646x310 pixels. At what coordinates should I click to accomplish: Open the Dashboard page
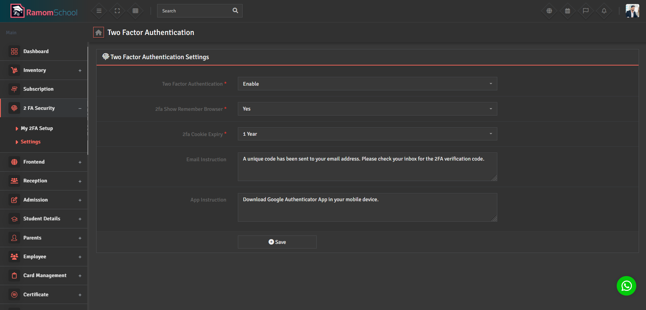(36, 51)
